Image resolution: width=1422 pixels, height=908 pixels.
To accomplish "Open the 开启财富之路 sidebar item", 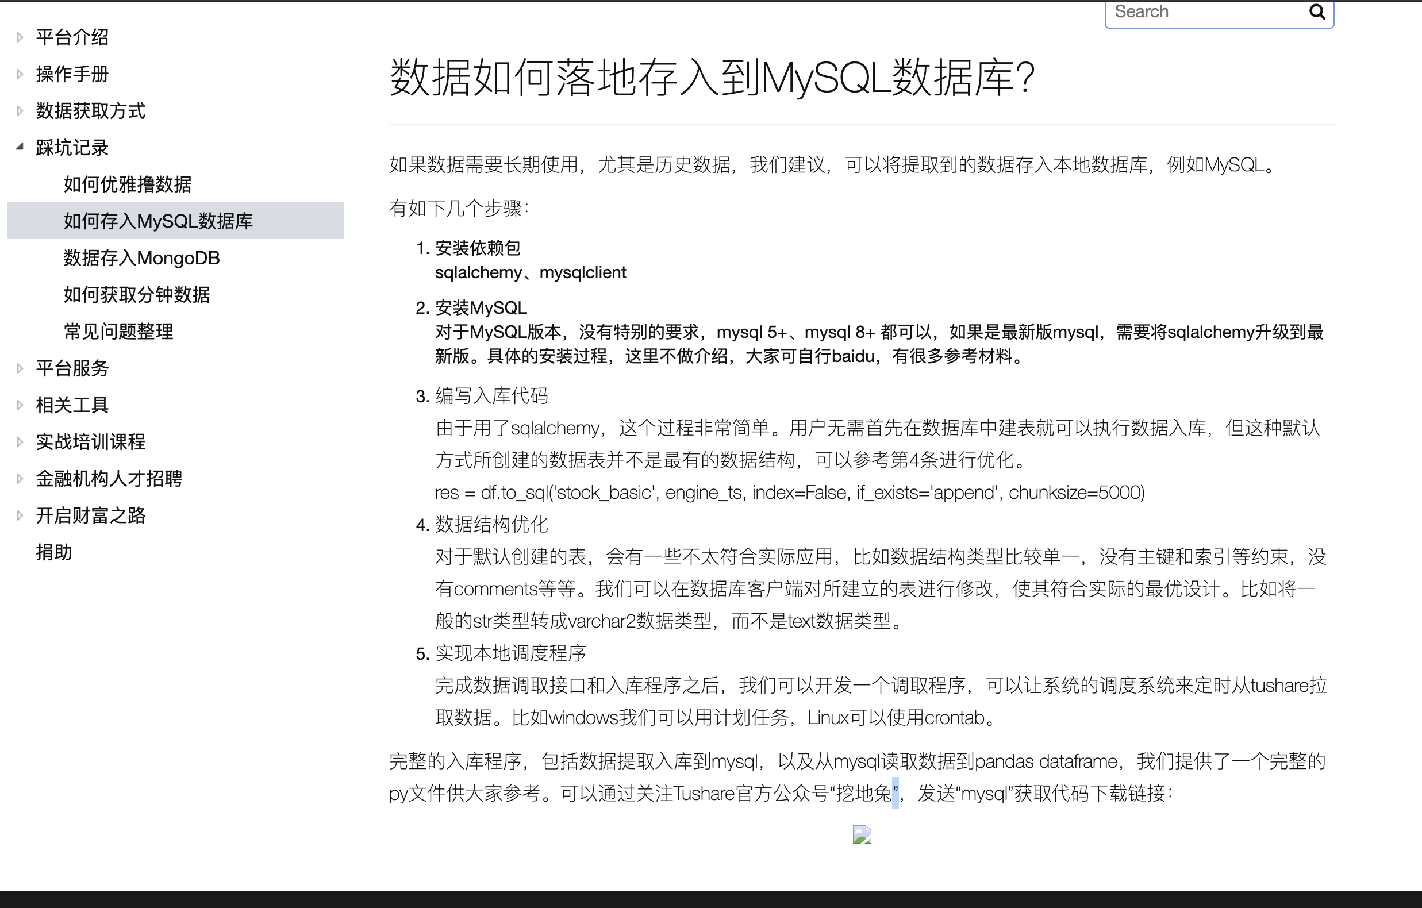I will (x=90, y=515).
